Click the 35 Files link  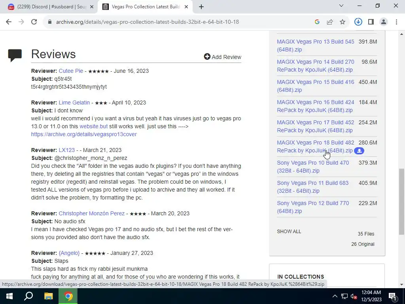(x=366, y=234)
